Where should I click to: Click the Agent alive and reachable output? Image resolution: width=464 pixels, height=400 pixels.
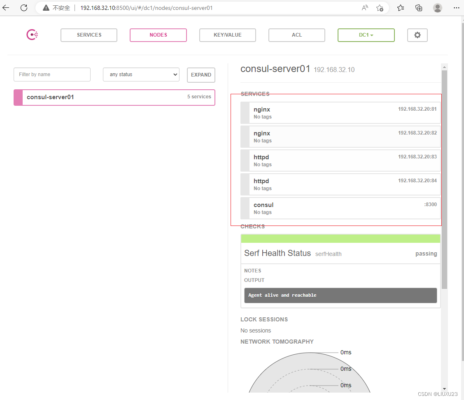coord(340,295)
